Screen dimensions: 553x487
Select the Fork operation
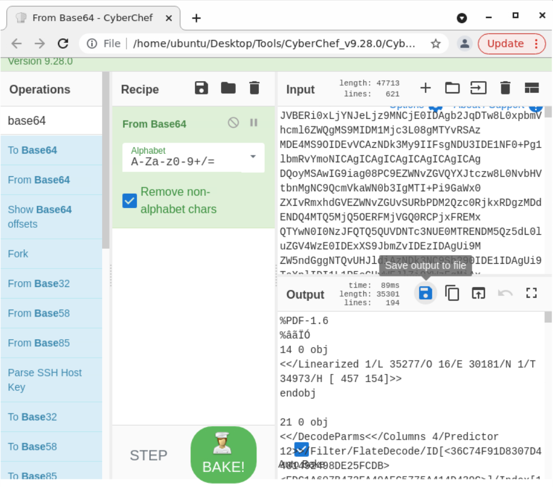point(52,254)
